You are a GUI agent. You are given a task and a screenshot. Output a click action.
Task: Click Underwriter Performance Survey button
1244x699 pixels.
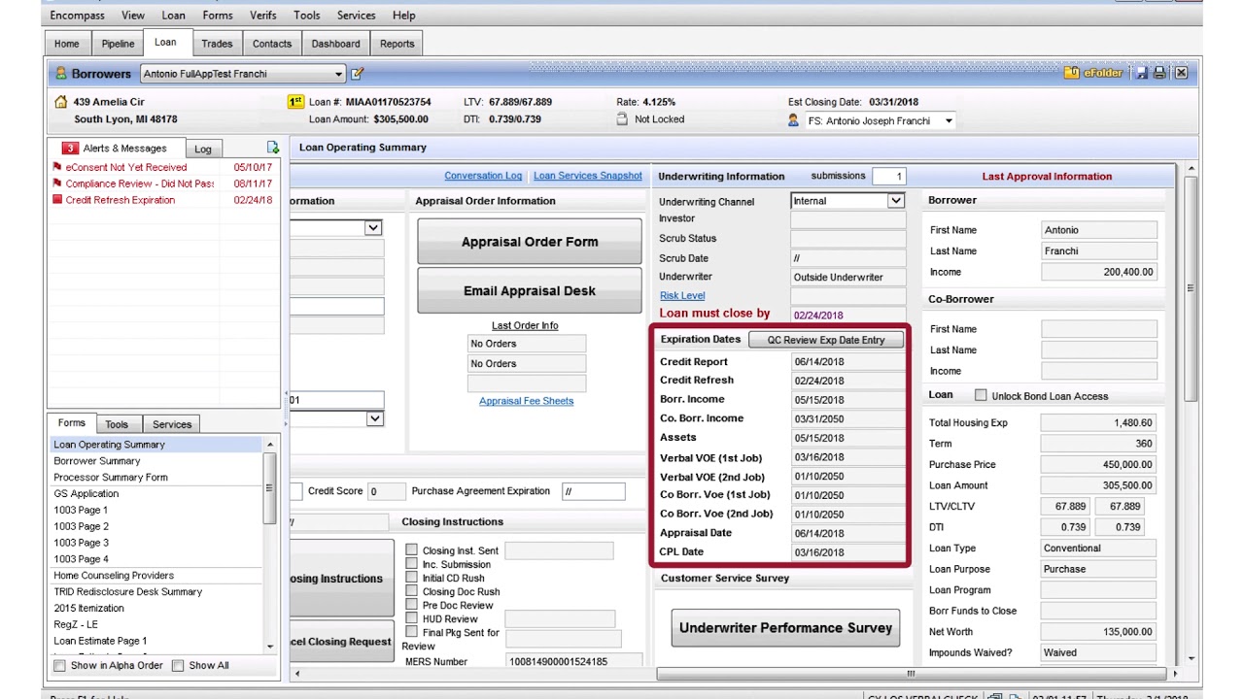(785, 628)
